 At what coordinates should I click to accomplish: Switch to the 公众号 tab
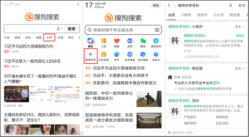click(x=218, y=15)
